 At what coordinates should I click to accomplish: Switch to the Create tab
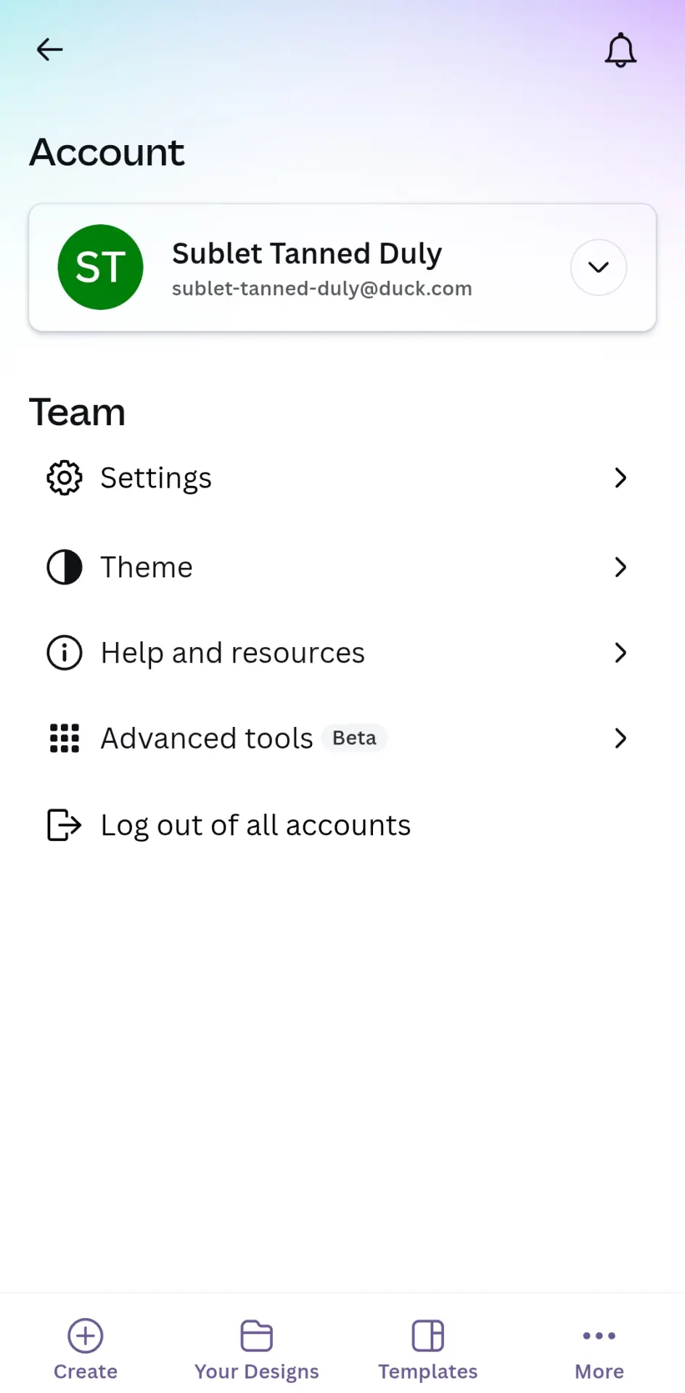pyautogui.click(x=86, y=1349)
